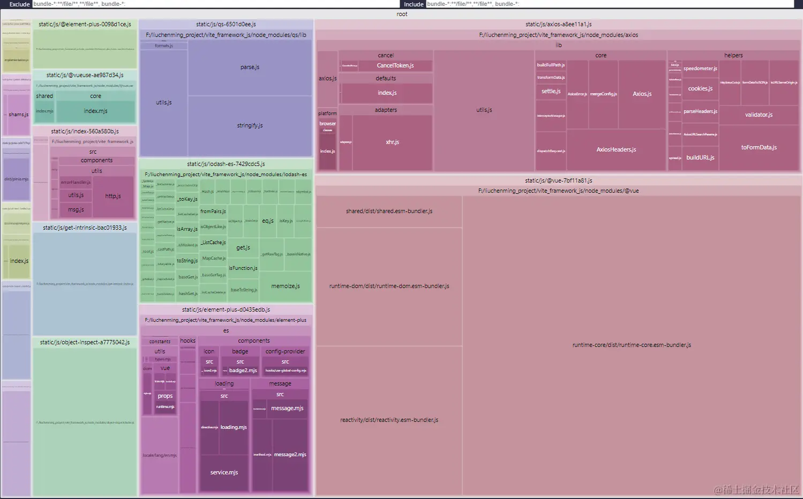Open the locale/lang/en.mjs block
The image size is (803, 499).
pyautogui.click(x=160, y=456)
